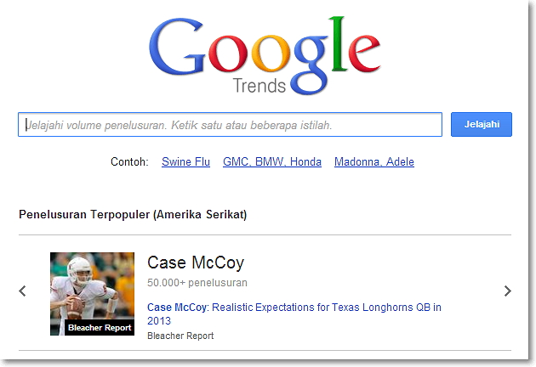Focus the search volume input field
The width and height of the screenshot is (536, 367).
[230, 125]
